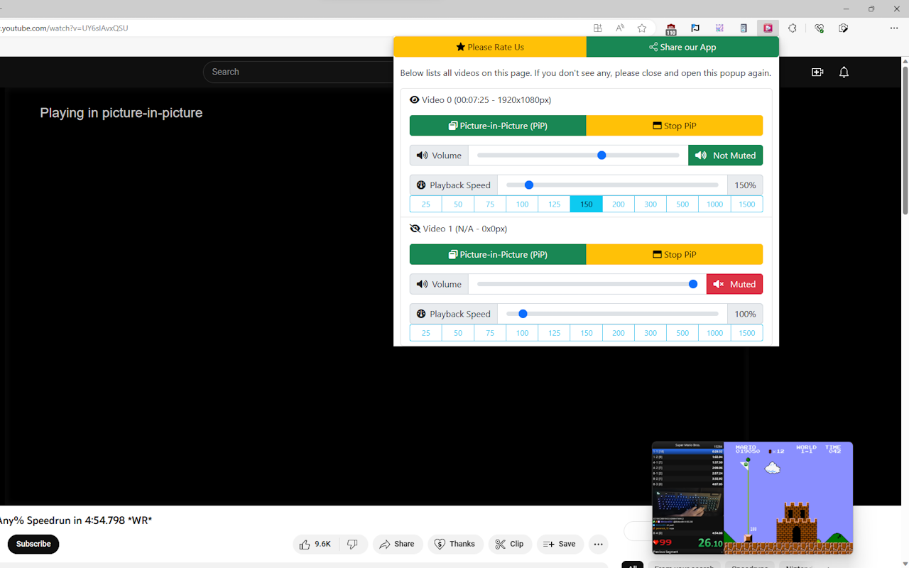Click the Read aloud icon in address bar
Viewport: 909px width, 568px height.
click(x=620, y=28)
